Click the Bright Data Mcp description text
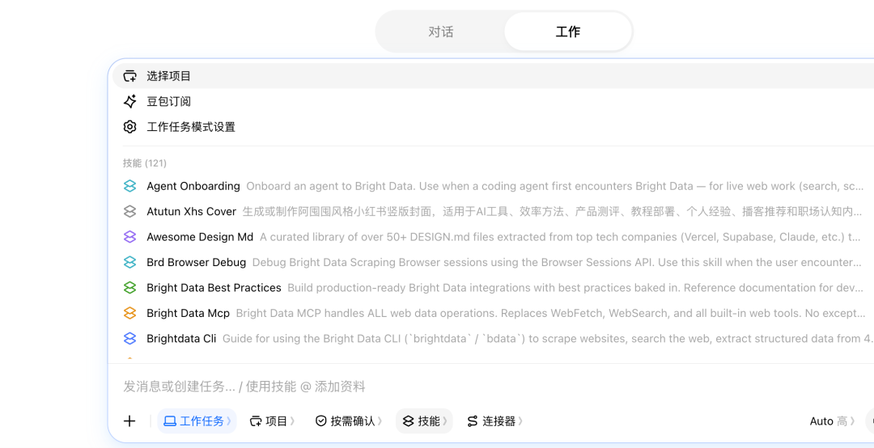Image resolution: width=874 pixels, height=448 pixels. (551, 313)
